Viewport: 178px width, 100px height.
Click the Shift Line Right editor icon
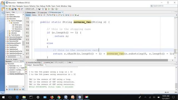click(x=68, y=15)
